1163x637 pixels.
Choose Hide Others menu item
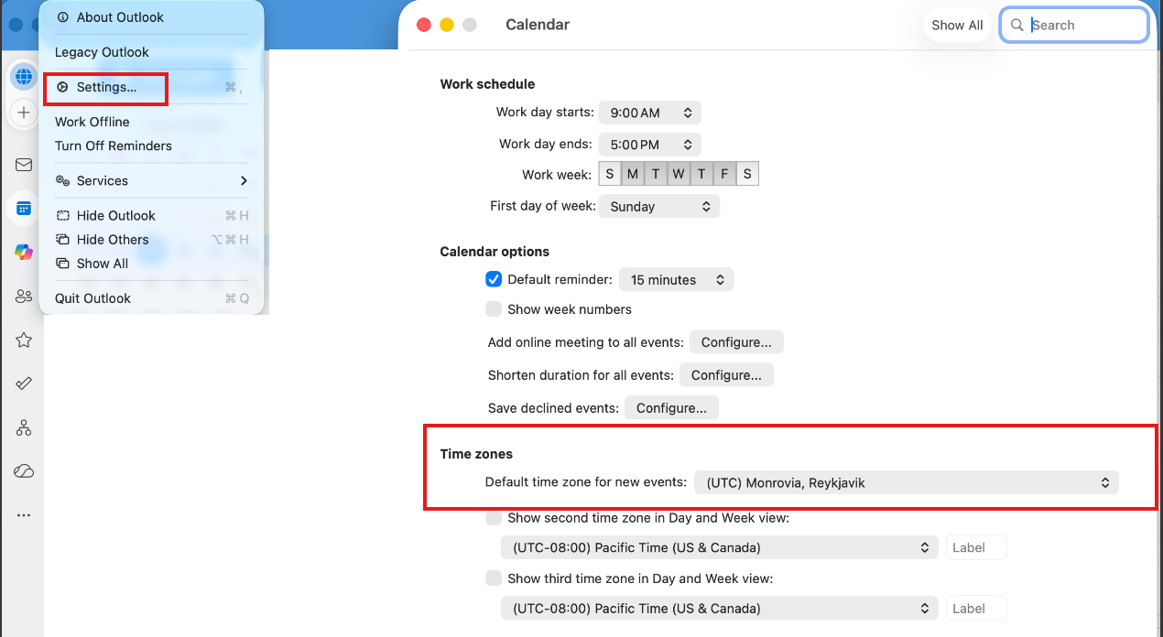pyautogui.click(x=151, y=240)
